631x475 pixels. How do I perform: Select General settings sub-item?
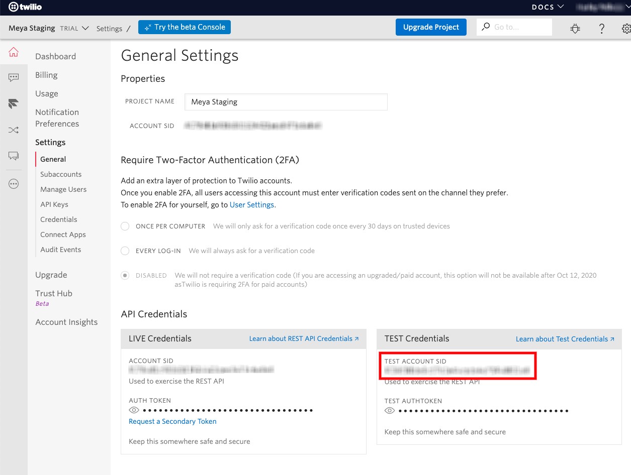point(53,159)
